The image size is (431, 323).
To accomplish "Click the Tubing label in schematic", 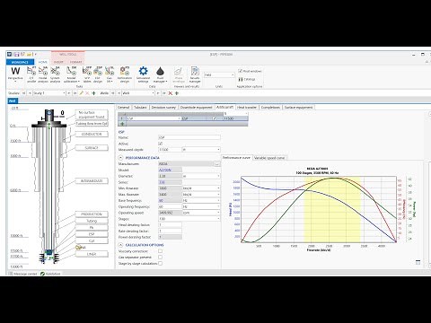I will tap(92, 221).
